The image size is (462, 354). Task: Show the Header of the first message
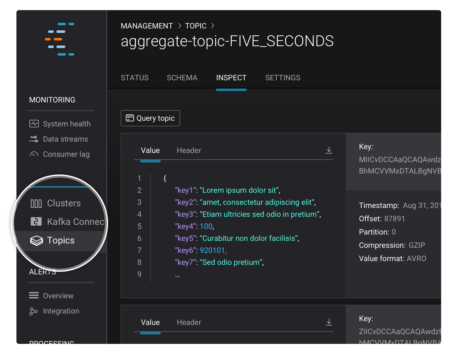189,150
